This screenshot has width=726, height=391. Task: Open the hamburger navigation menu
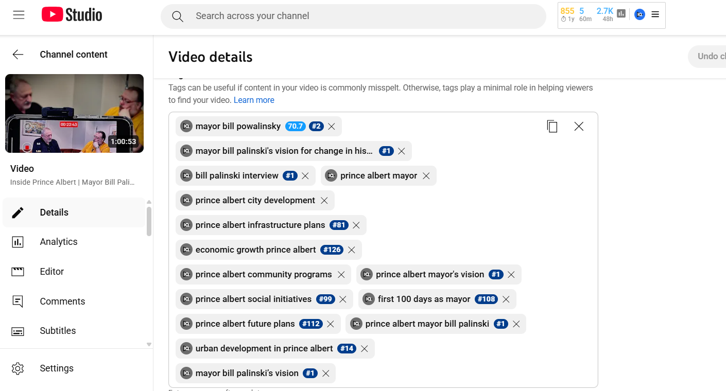coord(19,15)
